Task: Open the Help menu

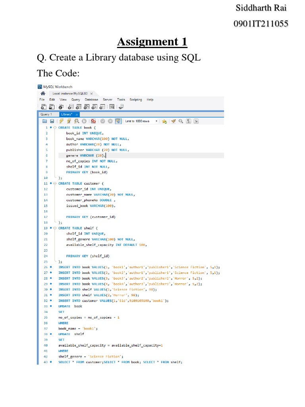Action: (150, 99)
